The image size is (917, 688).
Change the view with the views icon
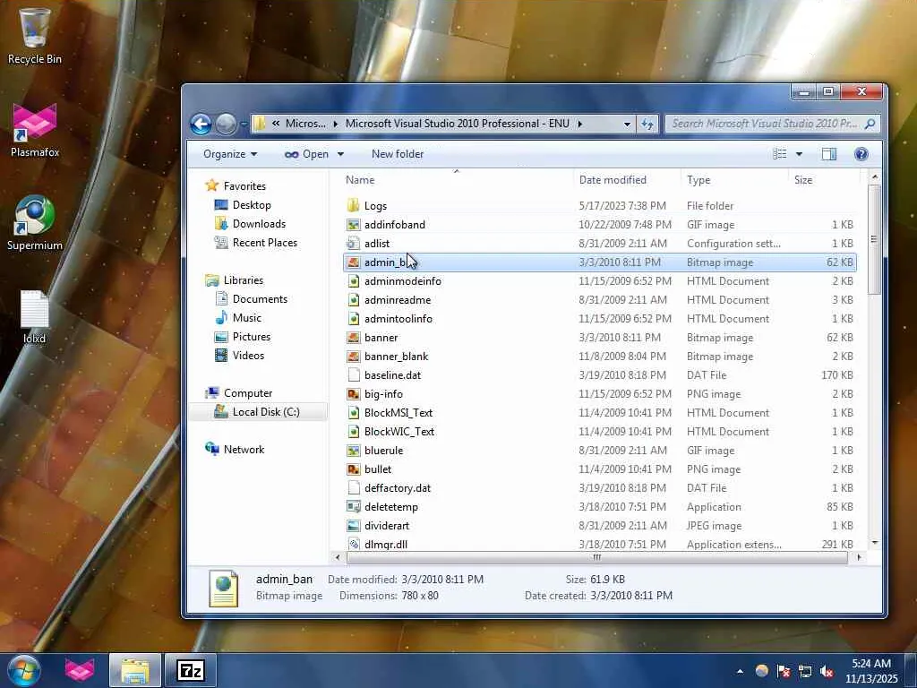point(780,154)
